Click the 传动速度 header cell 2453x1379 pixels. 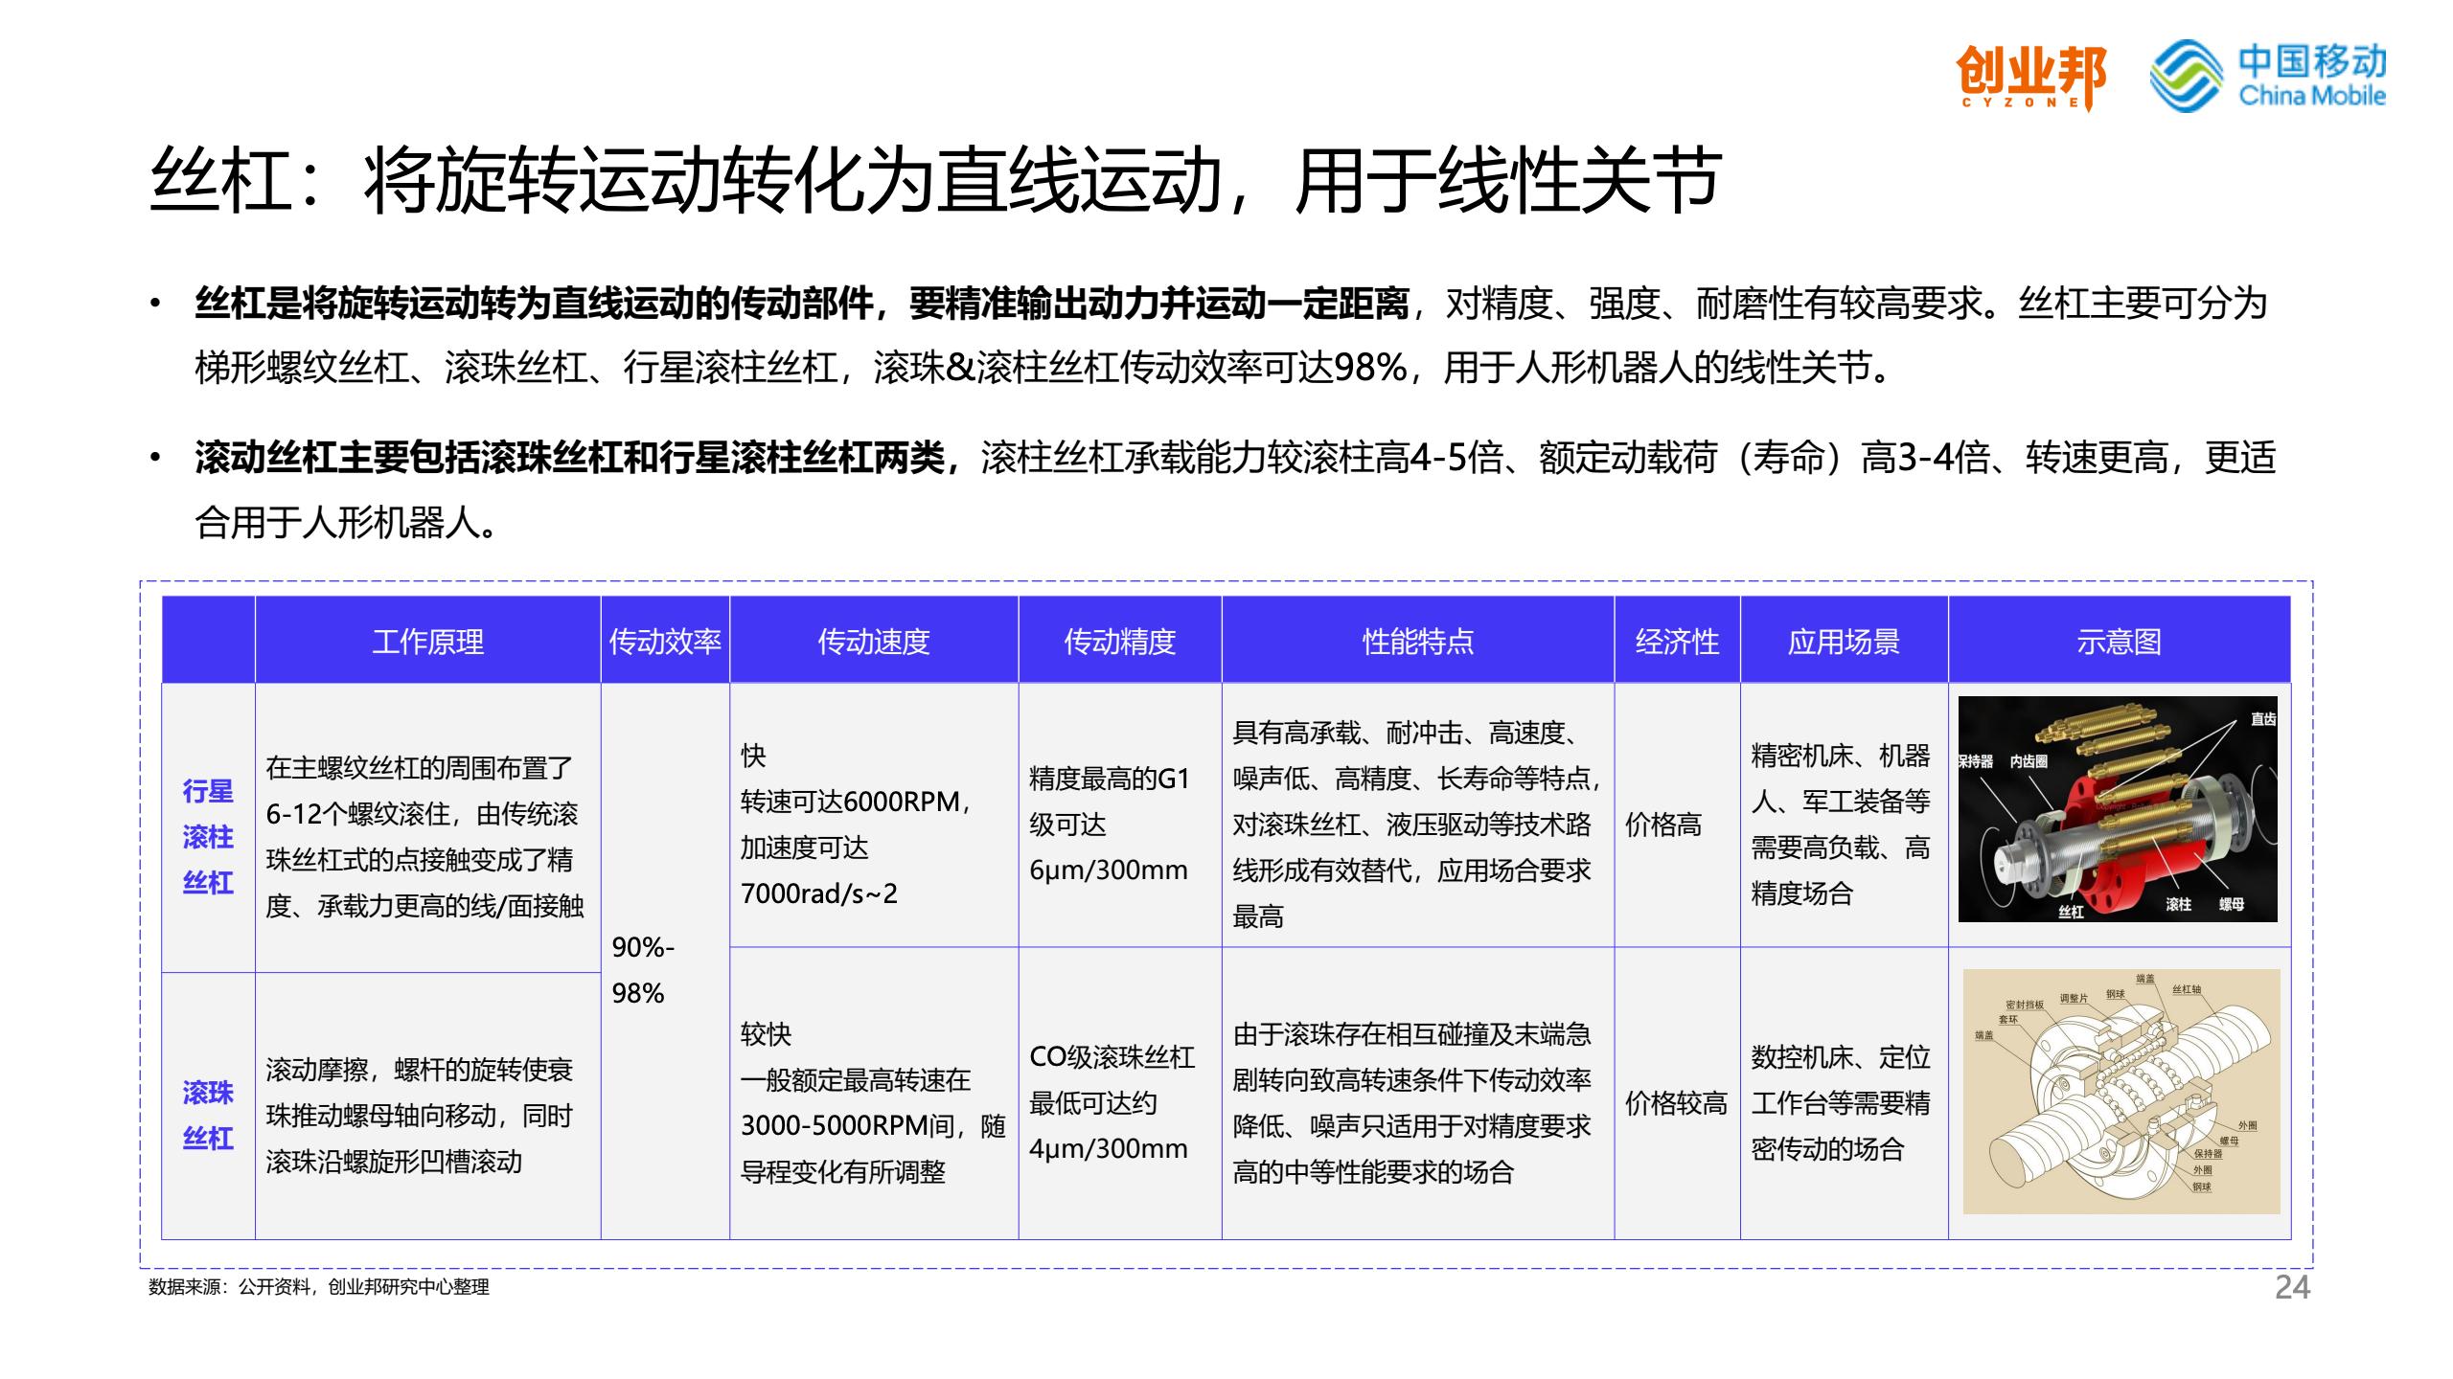point(873,641)
